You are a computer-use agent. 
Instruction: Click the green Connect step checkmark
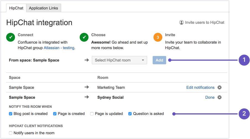[x=11, y=37]
